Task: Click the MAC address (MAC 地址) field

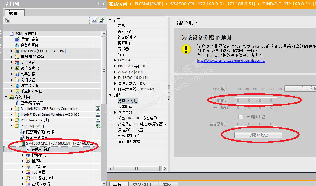Action: [259, 89]
